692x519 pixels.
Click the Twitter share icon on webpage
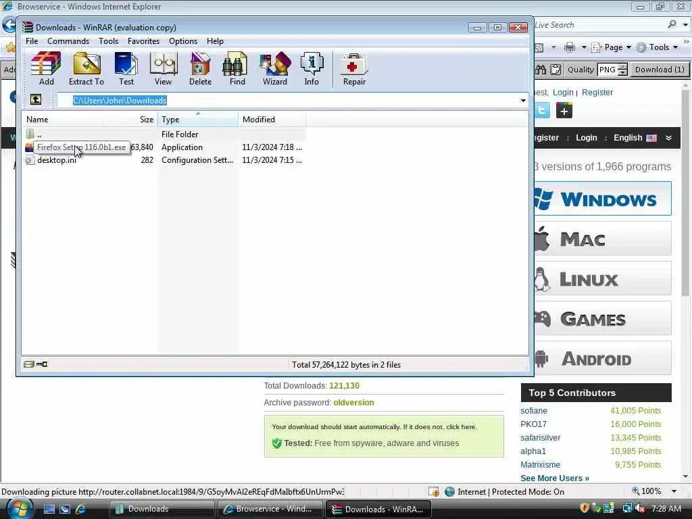click(x=542, y=110)
